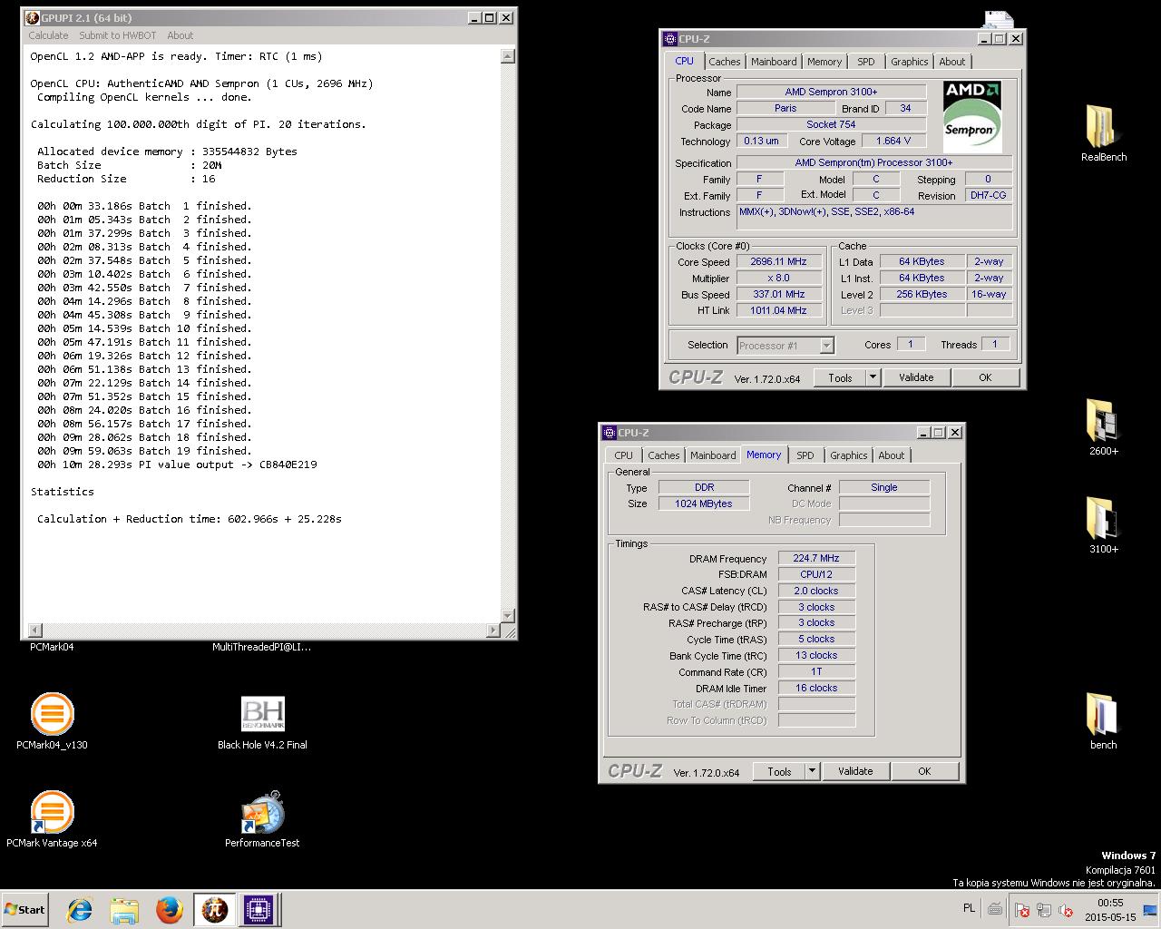Open the 2600+ desktop folder
The width and height of the screenshot is (1161, 929).
(x=1103, y=427)
